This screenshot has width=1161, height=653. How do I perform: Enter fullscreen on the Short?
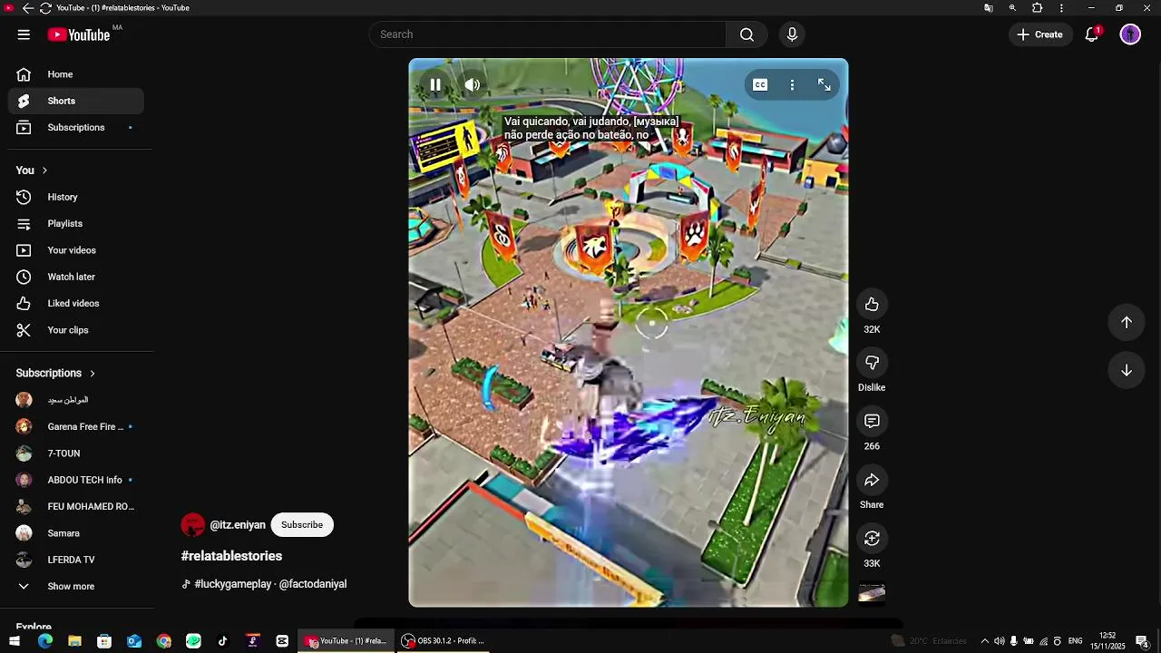point(824,84)
